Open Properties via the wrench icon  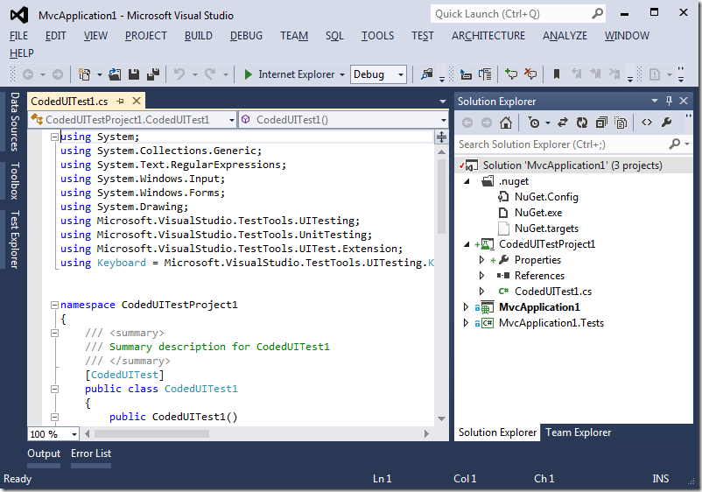666,123
